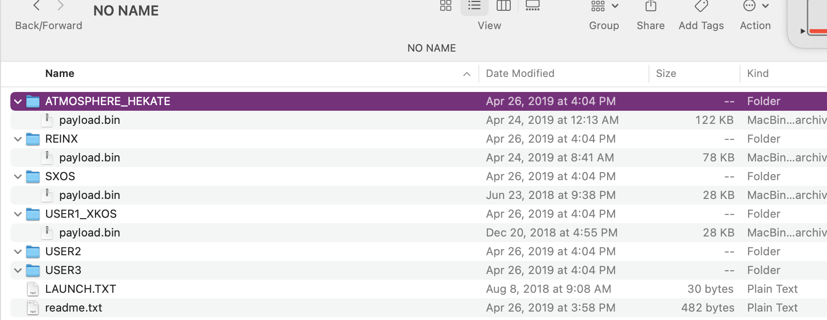Select the readme.txt file icon
Image resolution: width=827 pixels, height=320 pixels.
click(33, 308)
